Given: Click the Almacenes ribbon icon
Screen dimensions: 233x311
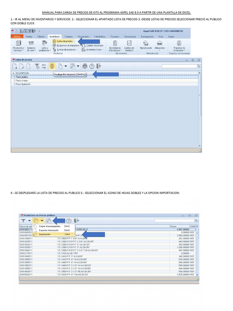Looking at the screenshot, I should click(x=160, y=45).
